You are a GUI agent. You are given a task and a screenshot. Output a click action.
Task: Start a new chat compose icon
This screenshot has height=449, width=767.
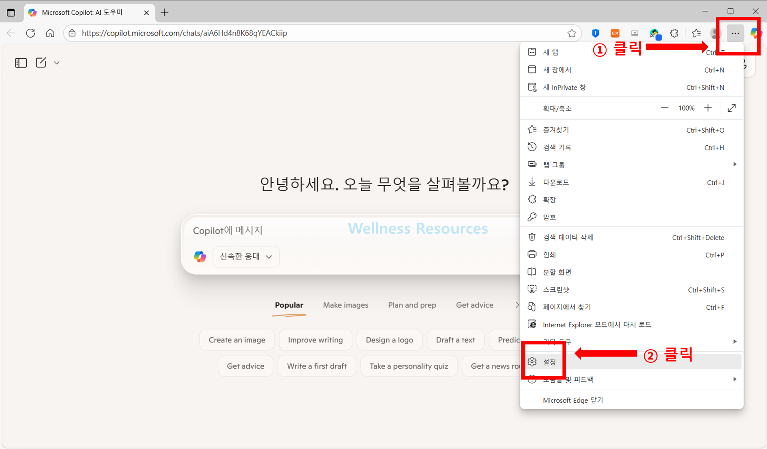pos(41,63)
